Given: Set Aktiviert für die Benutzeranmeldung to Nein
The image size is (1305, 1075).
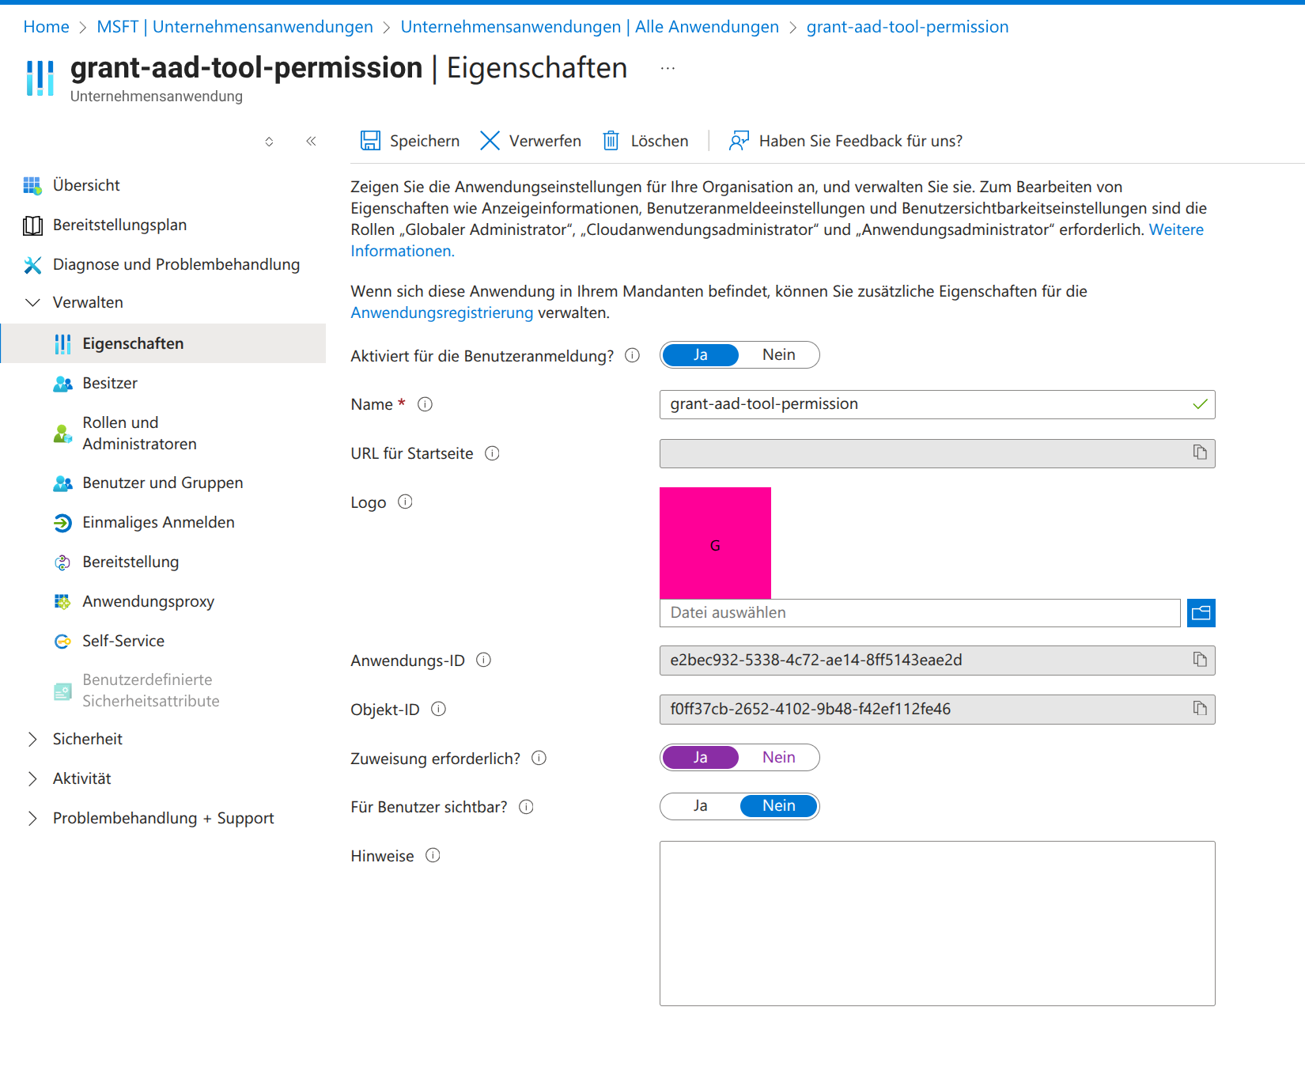Looking at the screenshot, I should [x=778, y=354].
